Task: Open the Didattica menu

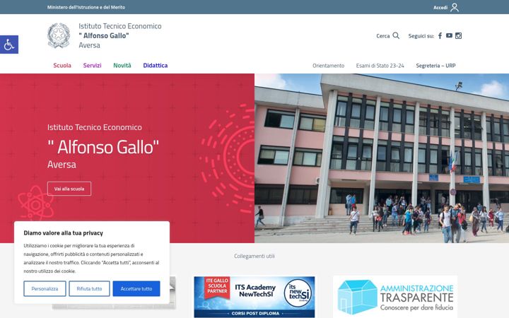Action: tap(155, 66)
